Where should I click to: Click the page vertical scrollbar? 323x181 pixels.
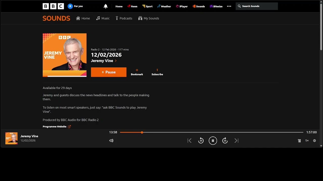321,27
